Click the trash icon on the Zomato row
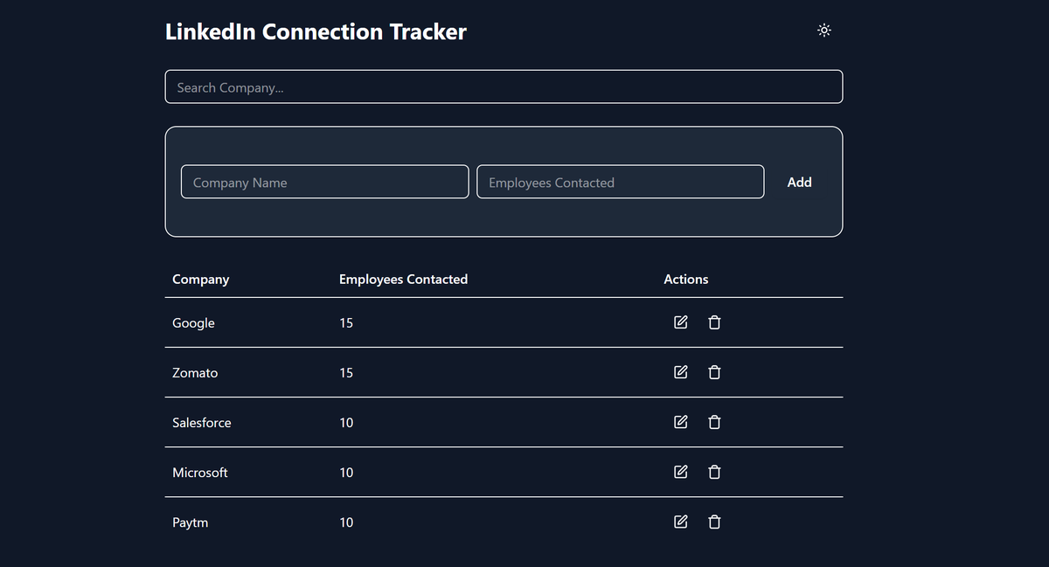Image resolution: width=1049 pixels, height=567 pixels. pos(714,372)
